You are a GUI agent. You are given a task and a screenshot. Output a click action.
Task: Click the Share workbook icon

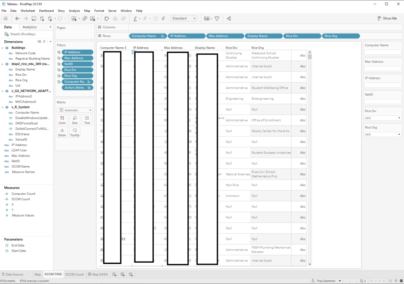(229, 19)
